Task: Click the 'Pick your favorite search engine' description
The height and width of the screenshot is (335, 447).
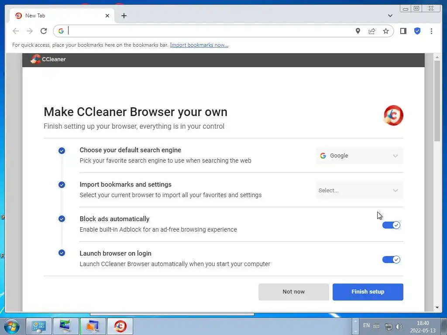Action: pos(165,161)
